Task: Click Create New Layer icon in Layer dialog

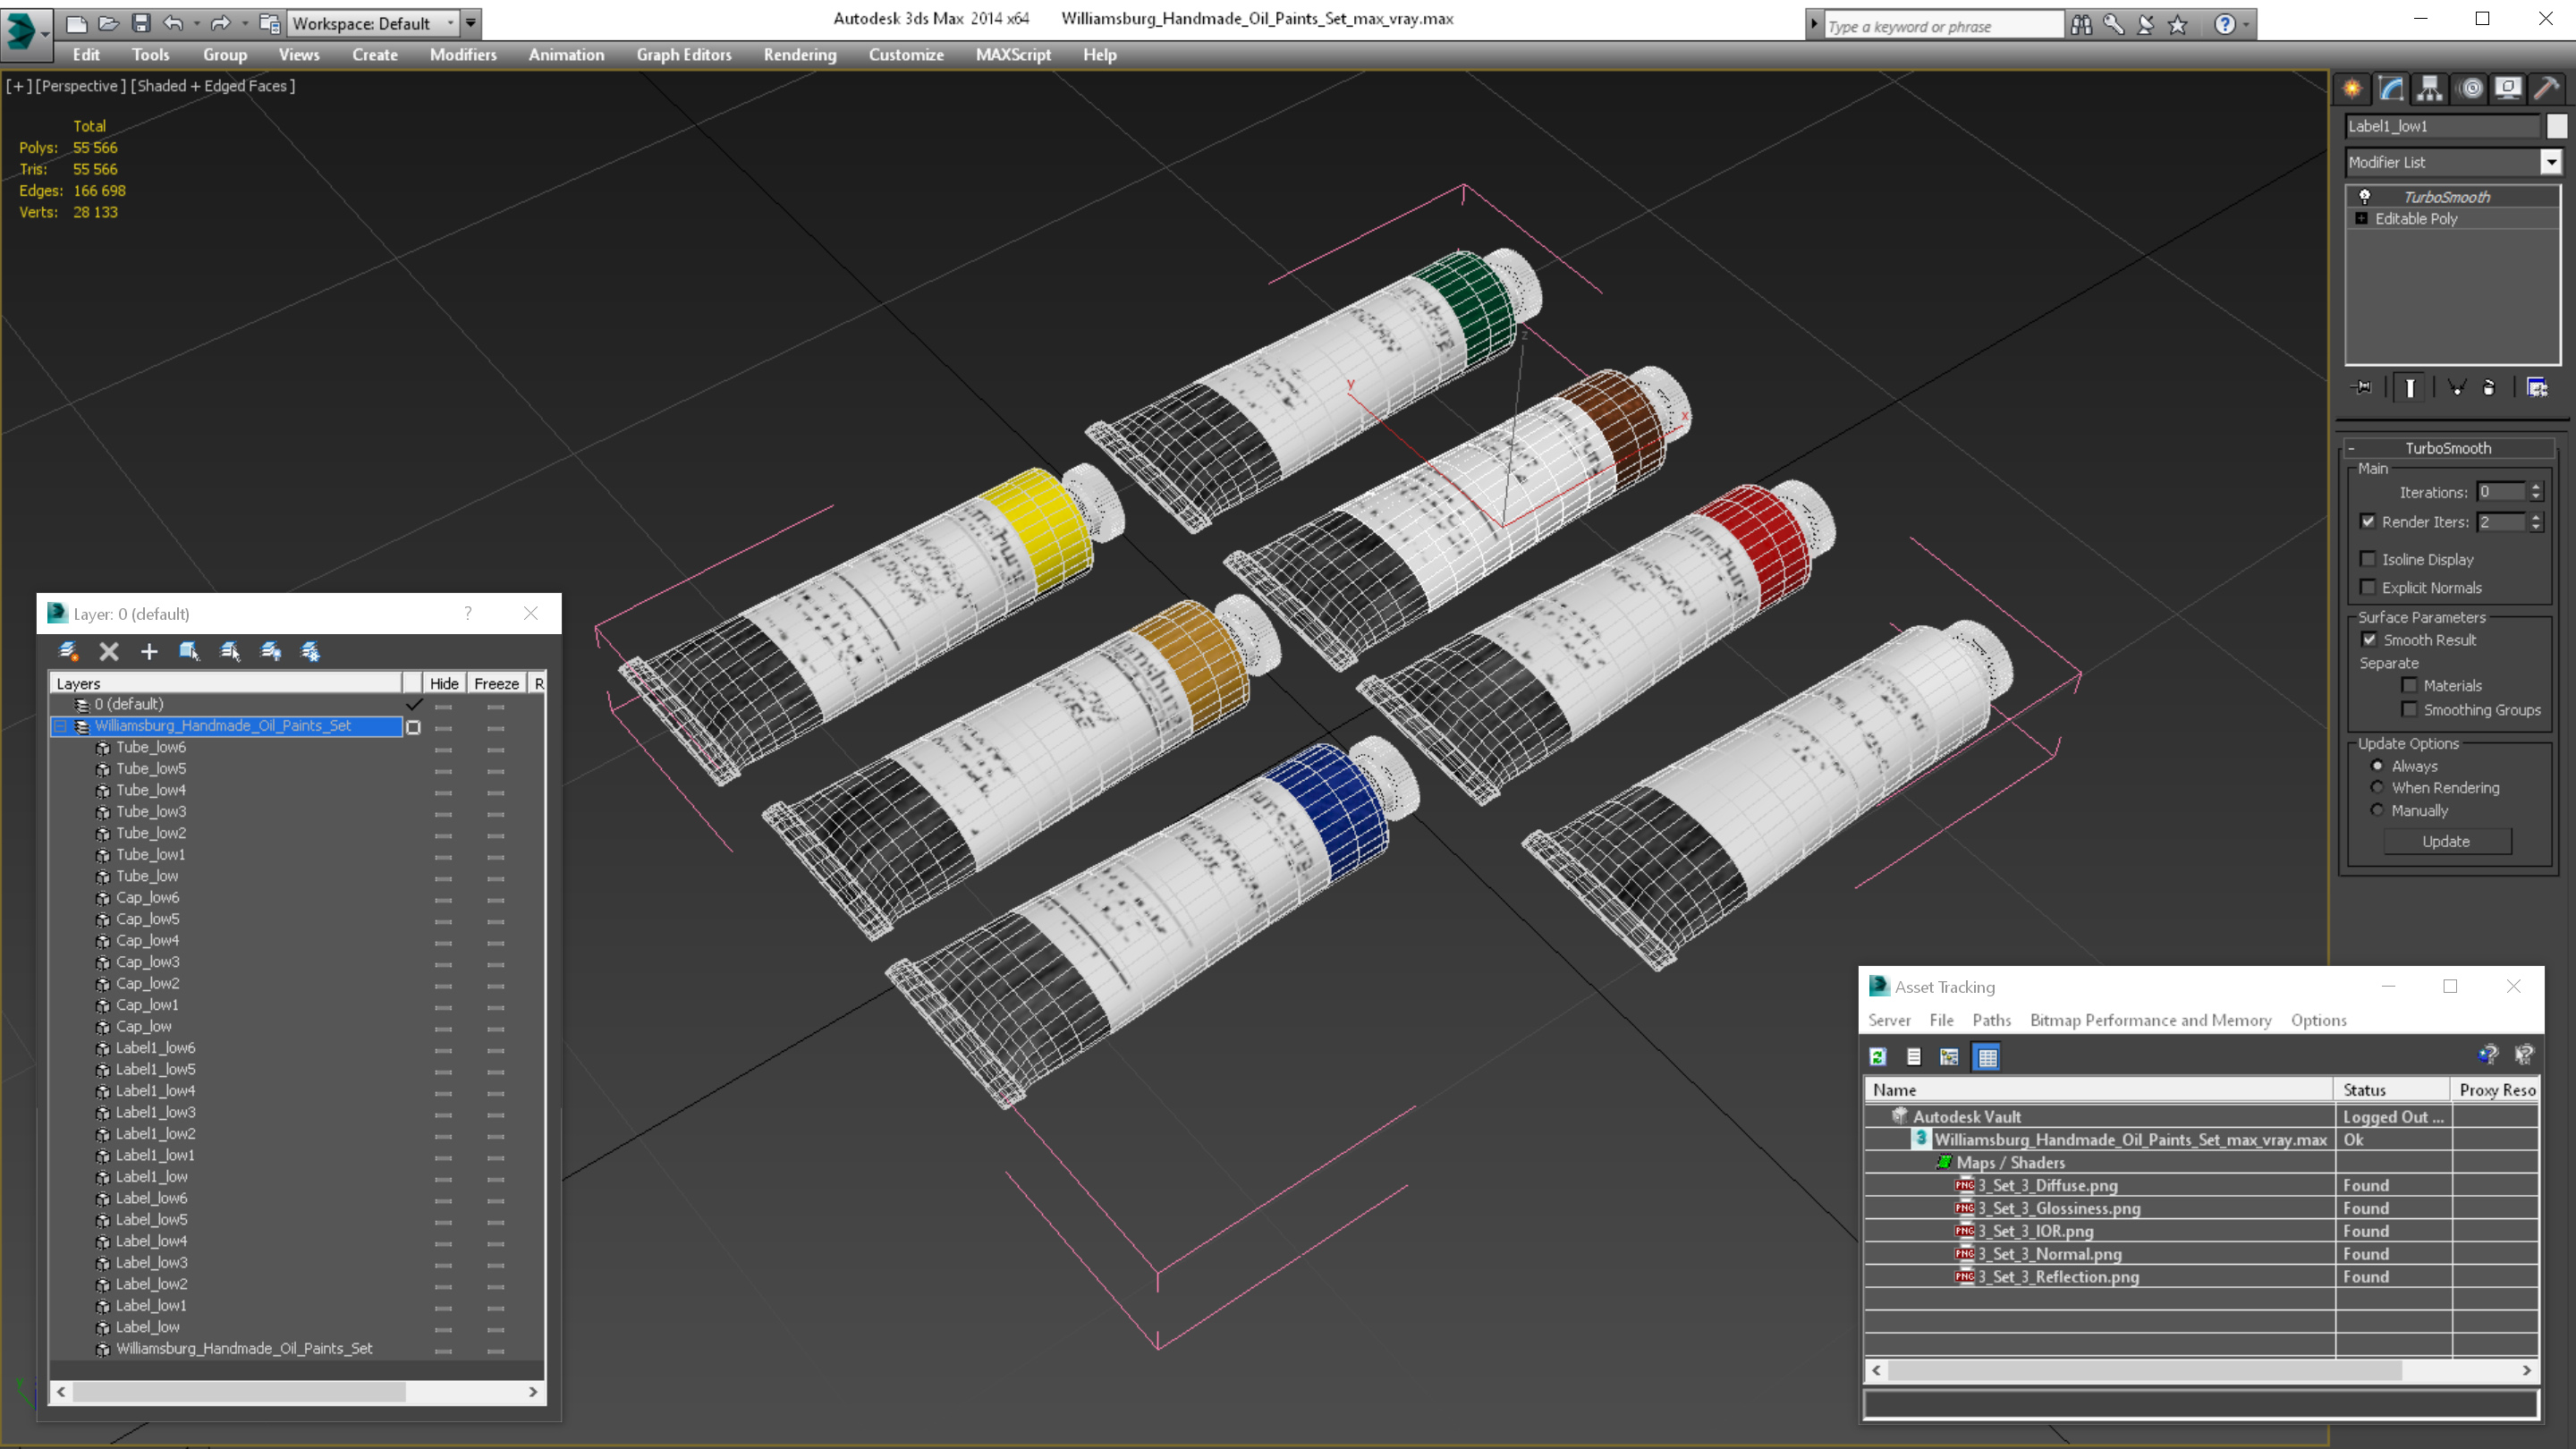Action: click(68, 651)
